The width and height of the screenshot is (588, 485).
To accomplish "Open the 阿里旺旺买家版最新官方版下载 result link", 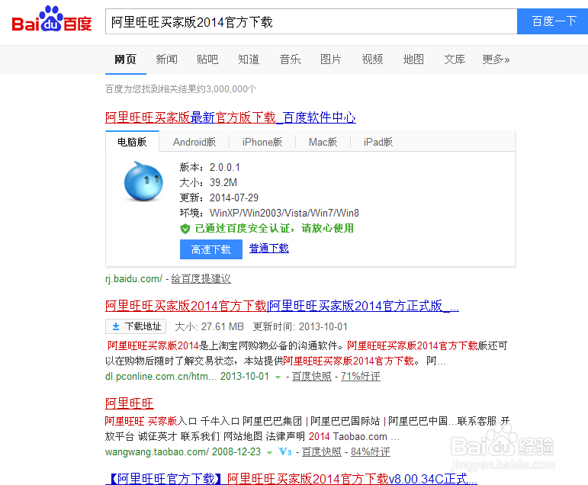I will click(230, 117).
